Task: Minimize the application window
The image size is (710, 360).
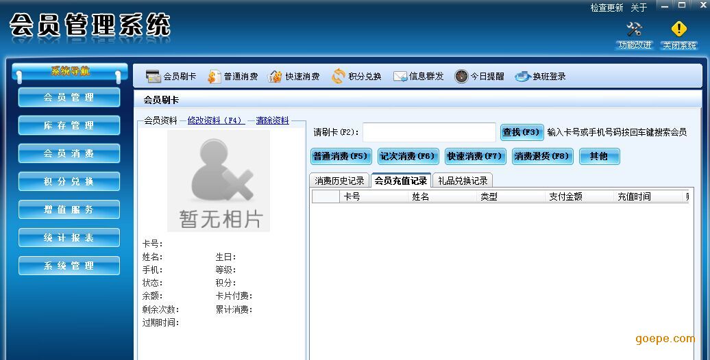Action: [665, 6]
